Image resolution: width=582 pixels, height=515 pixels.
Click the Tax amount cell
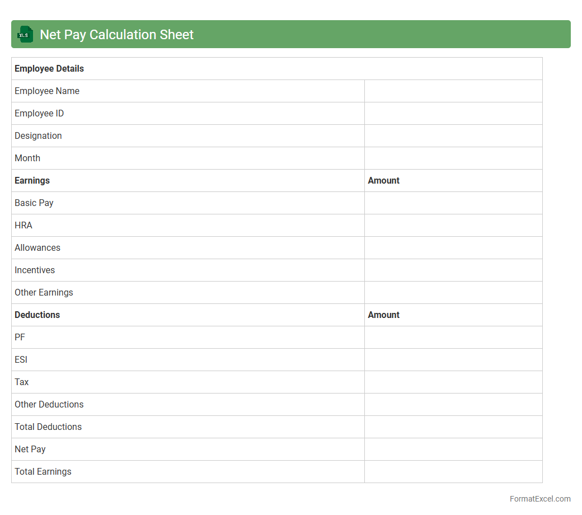pyautogui.click(x=453, y=382)
